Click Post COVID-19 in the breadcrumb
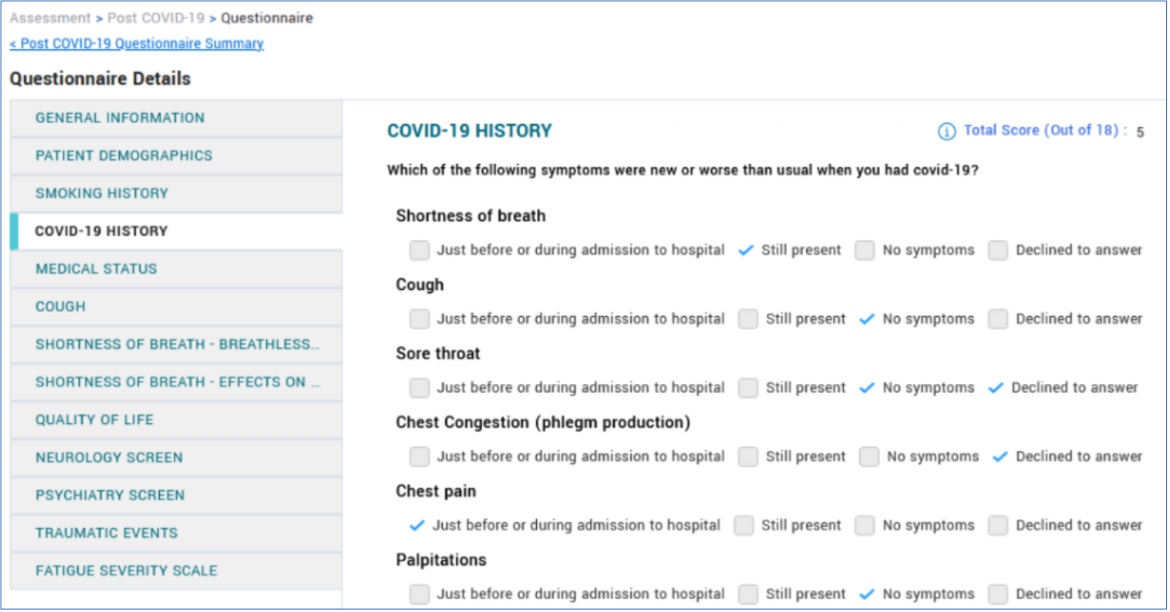 [156, 18]
